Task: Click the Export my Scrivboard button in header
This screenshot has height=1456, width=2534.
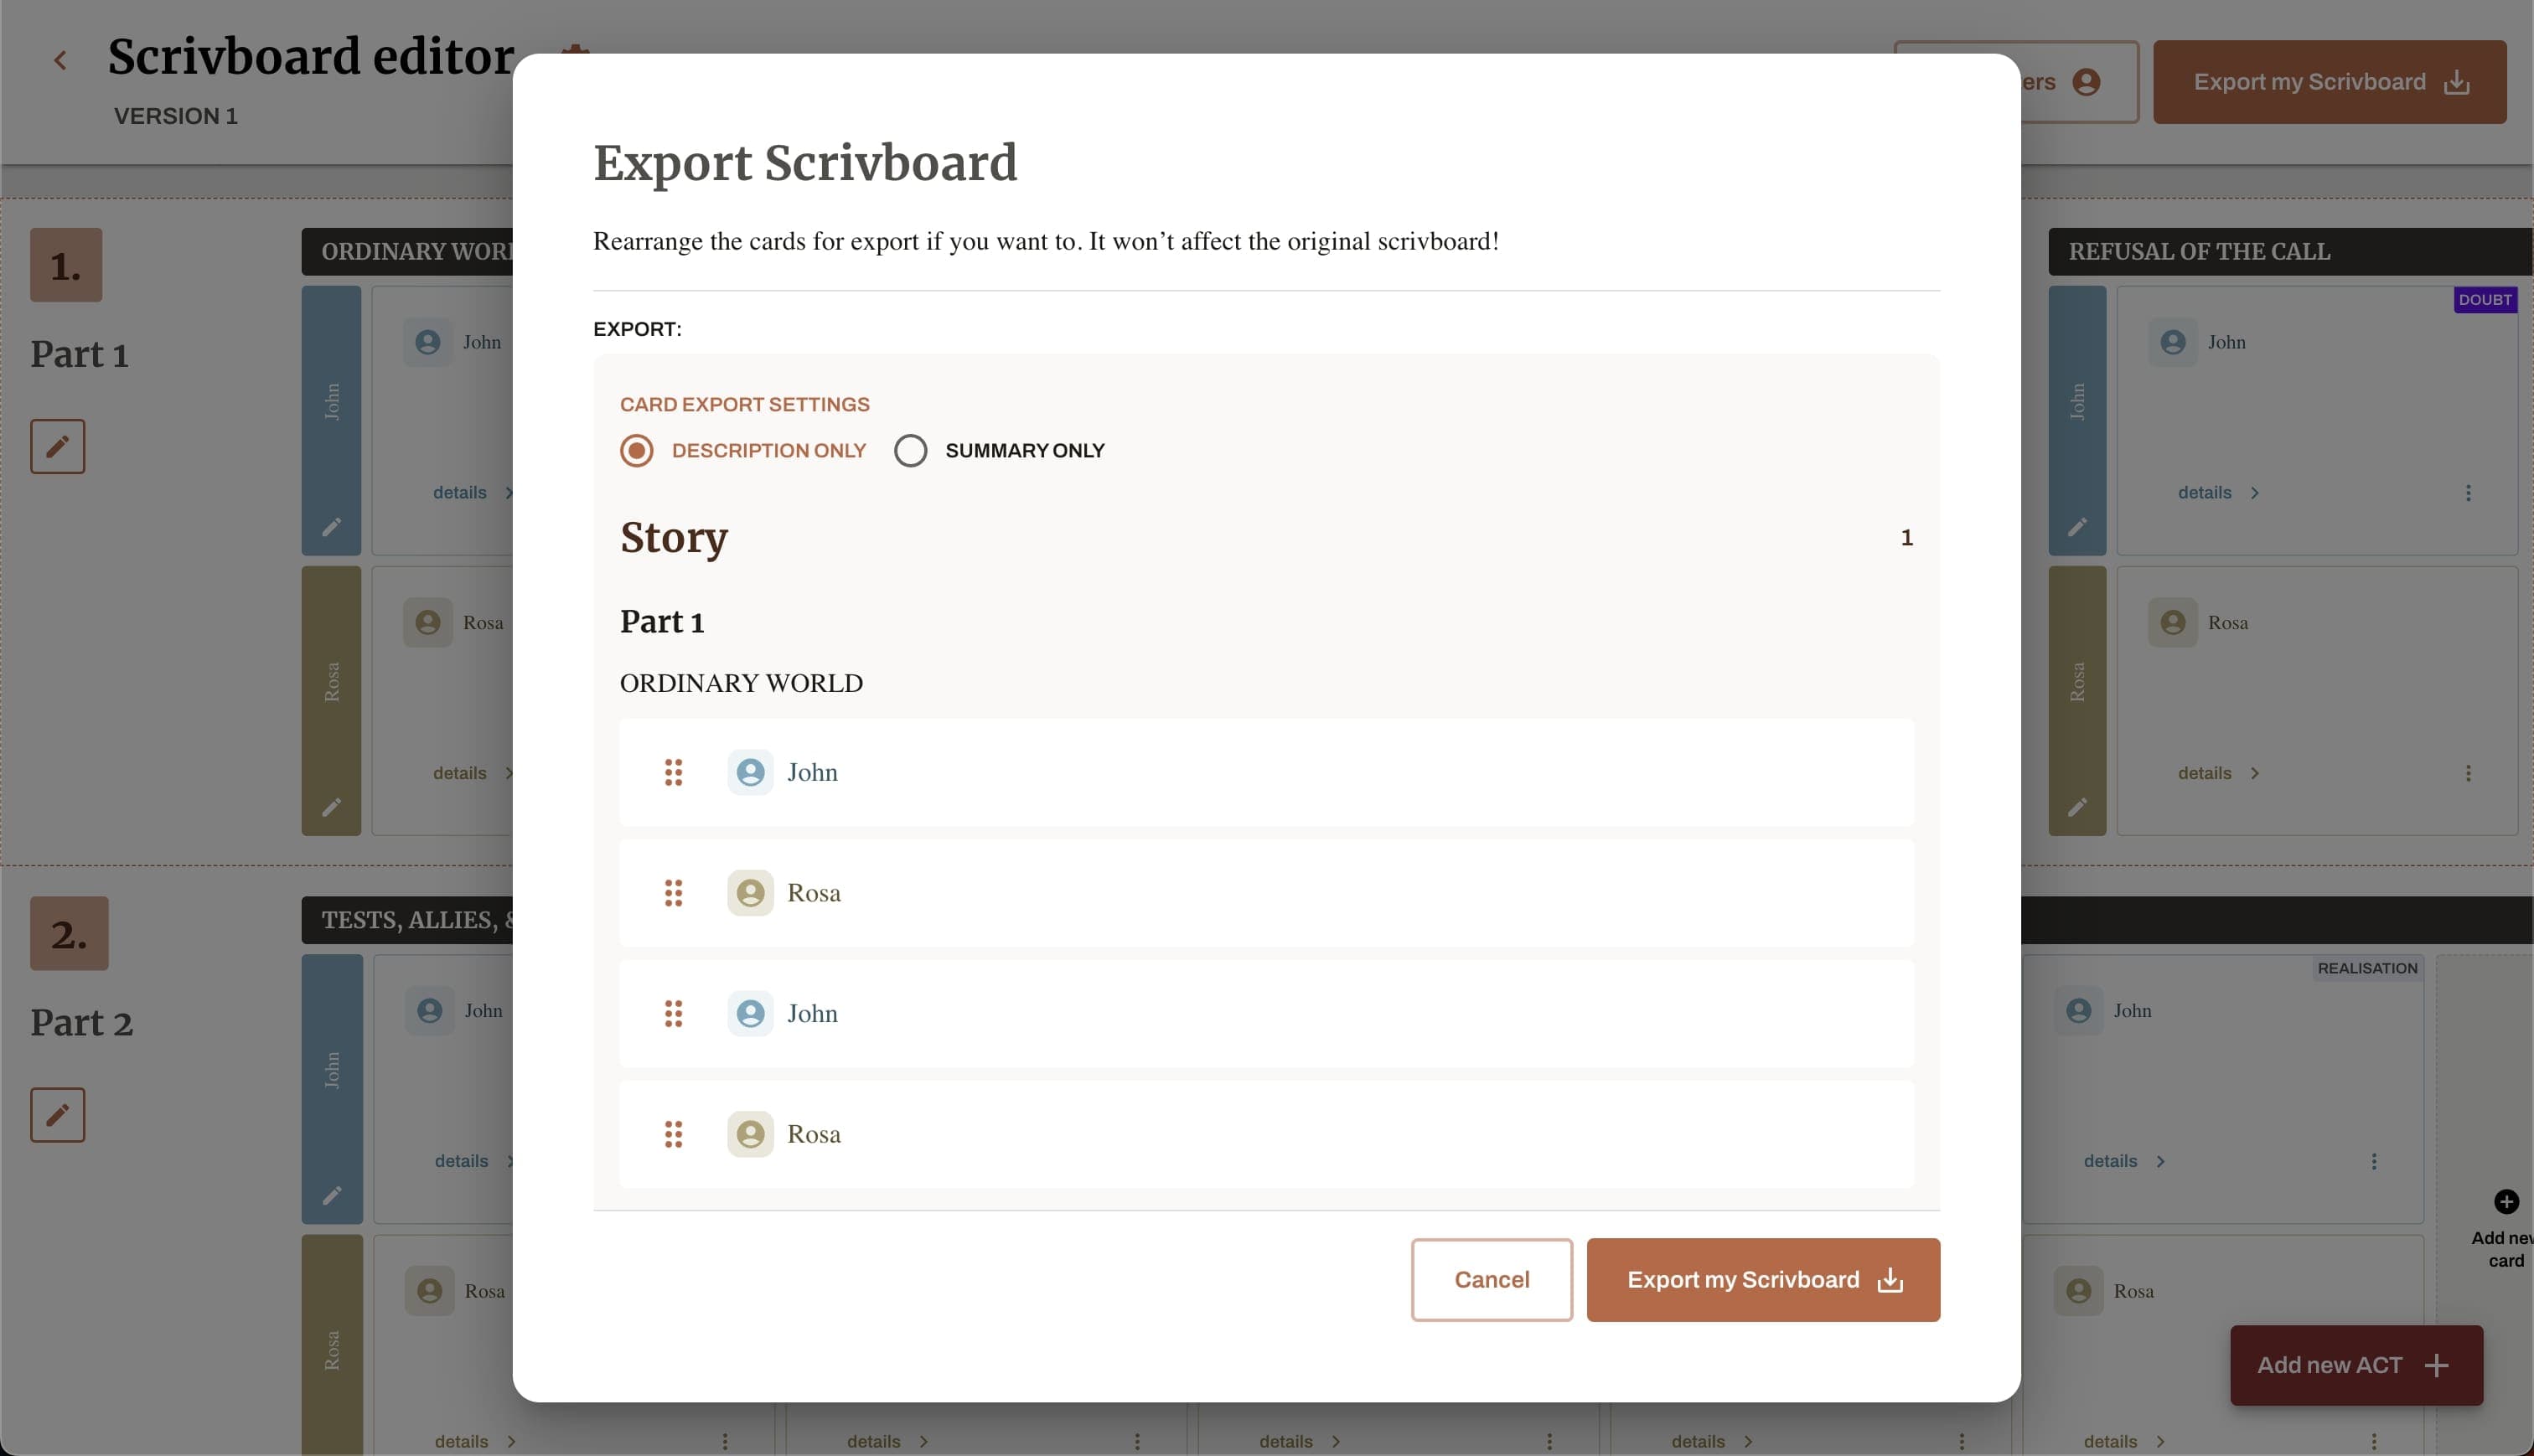Action: tap(2329, 82)
